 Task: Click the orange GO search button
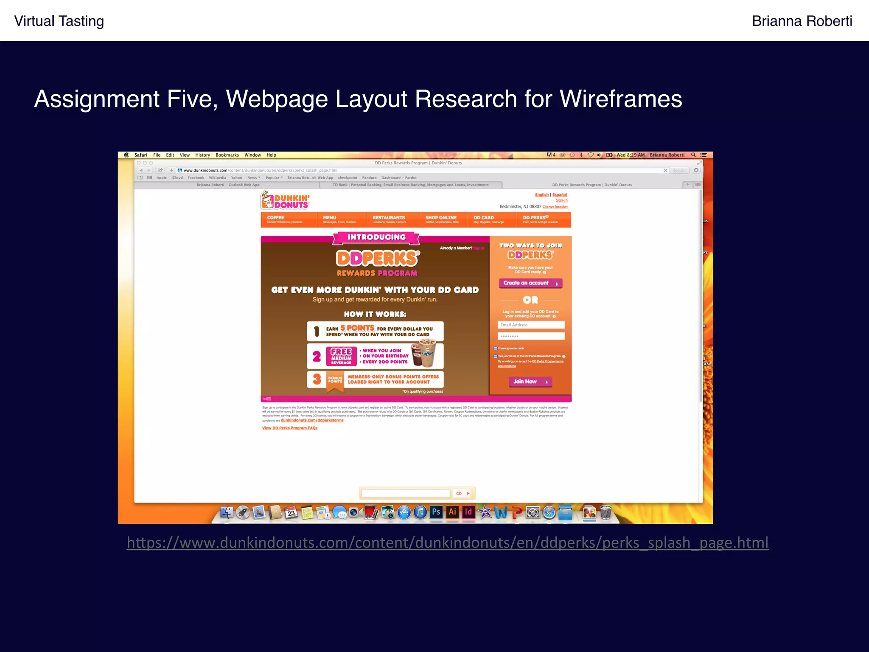[463, 493]
